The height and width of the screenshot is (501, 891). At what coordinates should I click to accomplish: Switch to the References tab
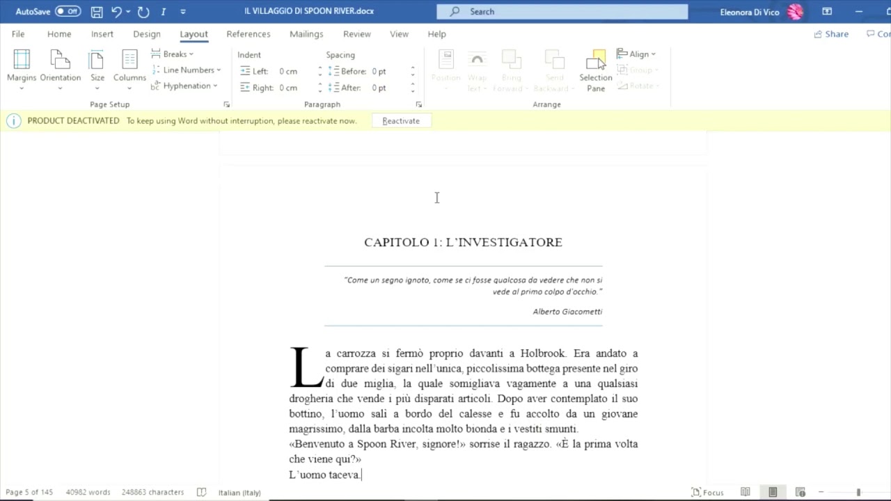249,34
